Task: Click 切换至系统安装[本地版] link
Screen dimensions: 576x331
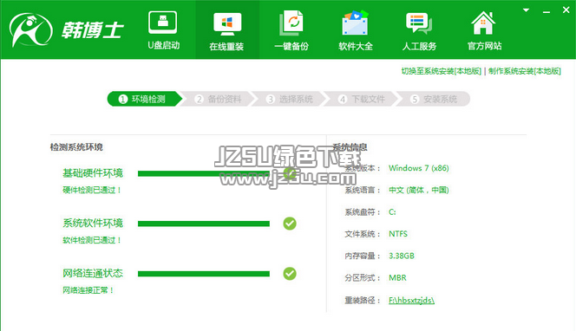Action: click(x=441, y=71)
